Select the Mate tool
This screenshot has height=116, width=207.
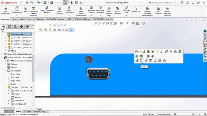(x=25, y=10)
